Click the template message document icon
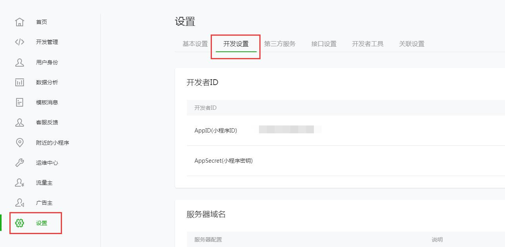Viewport: 505px width, 247px height. [19, 102]
